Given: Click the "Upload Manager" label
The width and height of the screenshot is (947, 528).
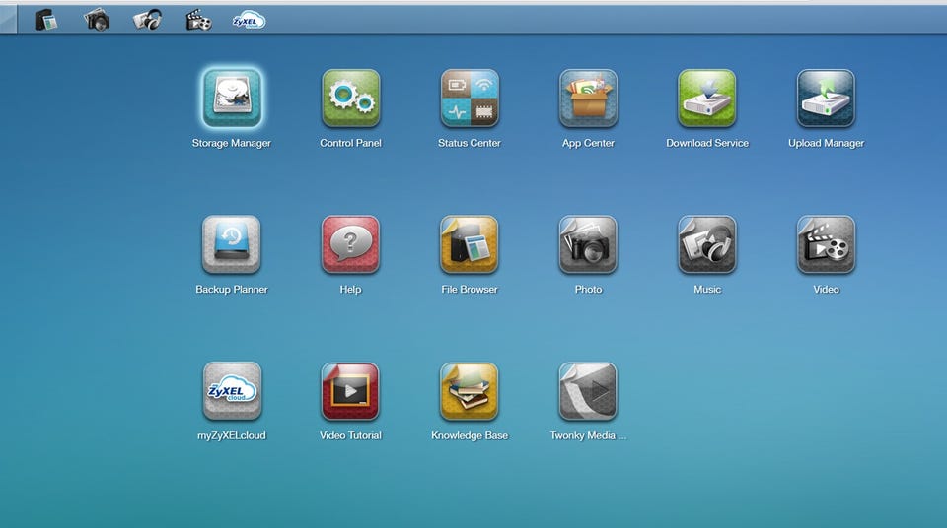Looking at the screenshot, I should (x=826, y=143).
